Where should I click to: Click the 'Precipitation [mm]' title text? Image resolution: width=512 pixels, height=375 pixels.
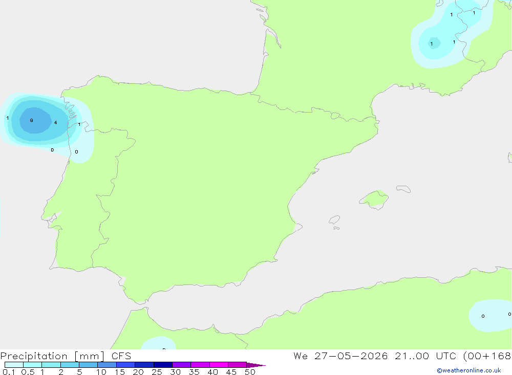tap(53, 356)
